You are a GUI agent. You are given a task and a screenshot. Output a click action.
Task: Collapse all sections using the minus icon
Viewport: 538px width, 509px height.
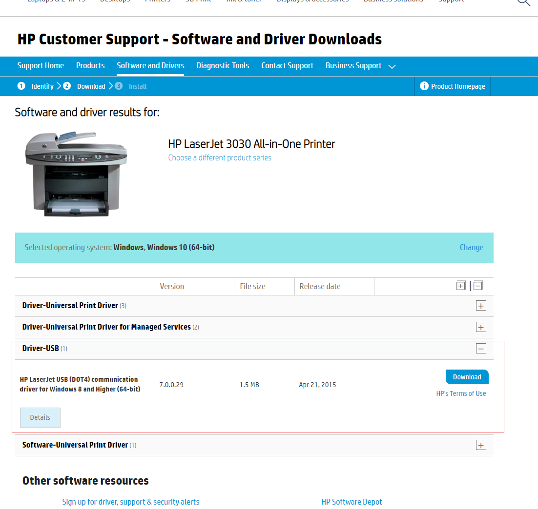click(477, 286)
